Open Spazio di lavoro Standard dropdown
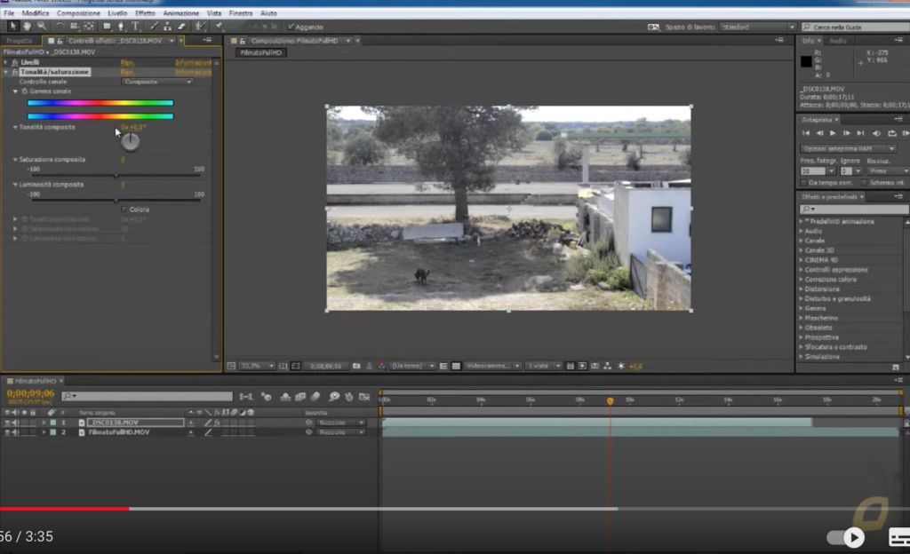The image size is (910, 554). tap(757, 27)
